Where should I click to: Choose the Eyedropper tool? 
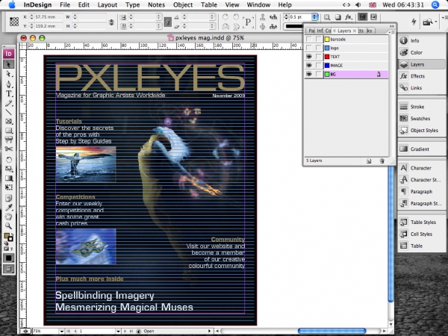[x=8, y=208]
